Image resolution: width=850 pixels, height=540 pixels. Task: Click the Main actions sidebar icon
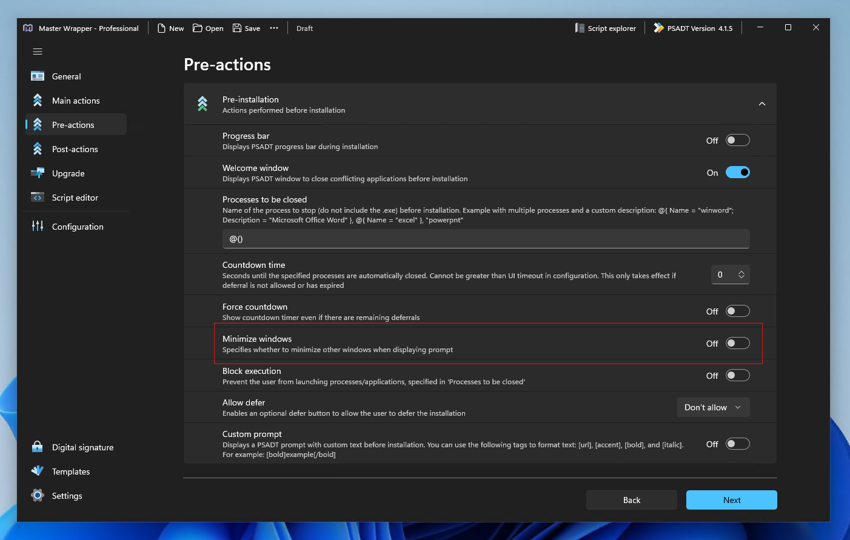click(x=38, y=100)
